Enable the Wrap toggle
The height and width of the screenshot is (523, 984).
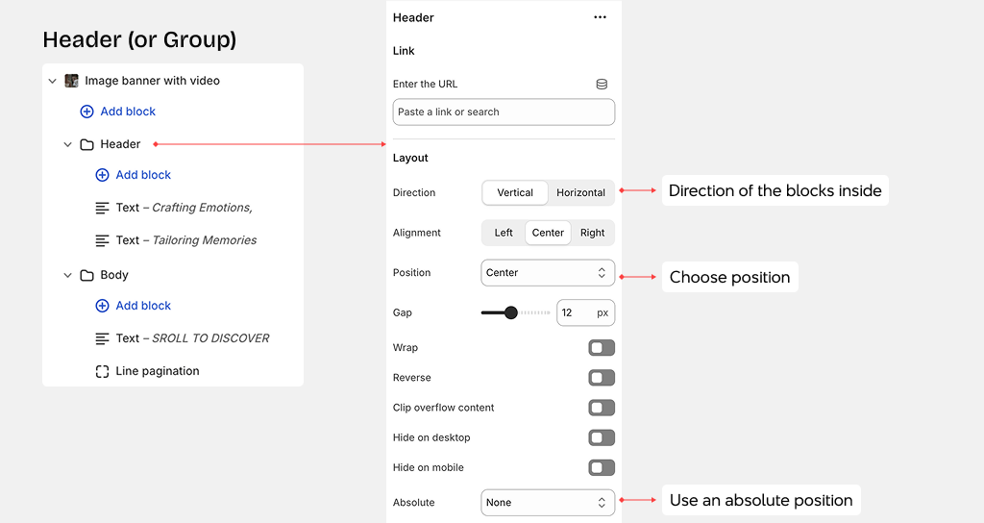602,348
